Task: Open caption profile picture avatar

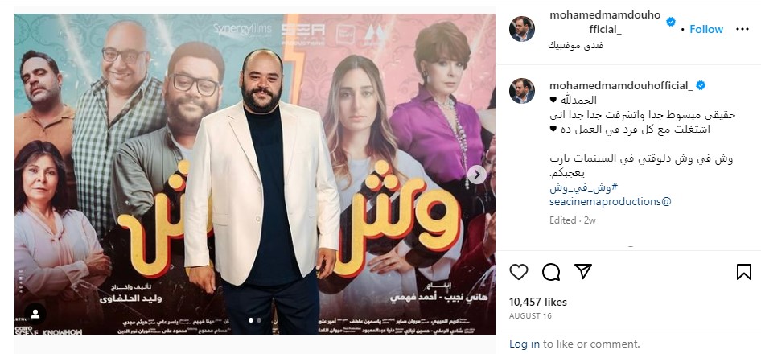Action: click(x=522, y=91)
